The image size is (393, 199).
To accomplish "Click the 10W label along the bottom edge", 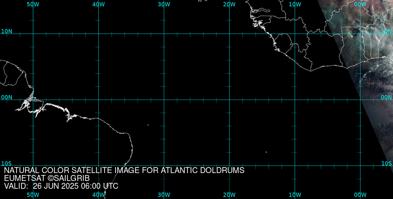I will 295,195.
